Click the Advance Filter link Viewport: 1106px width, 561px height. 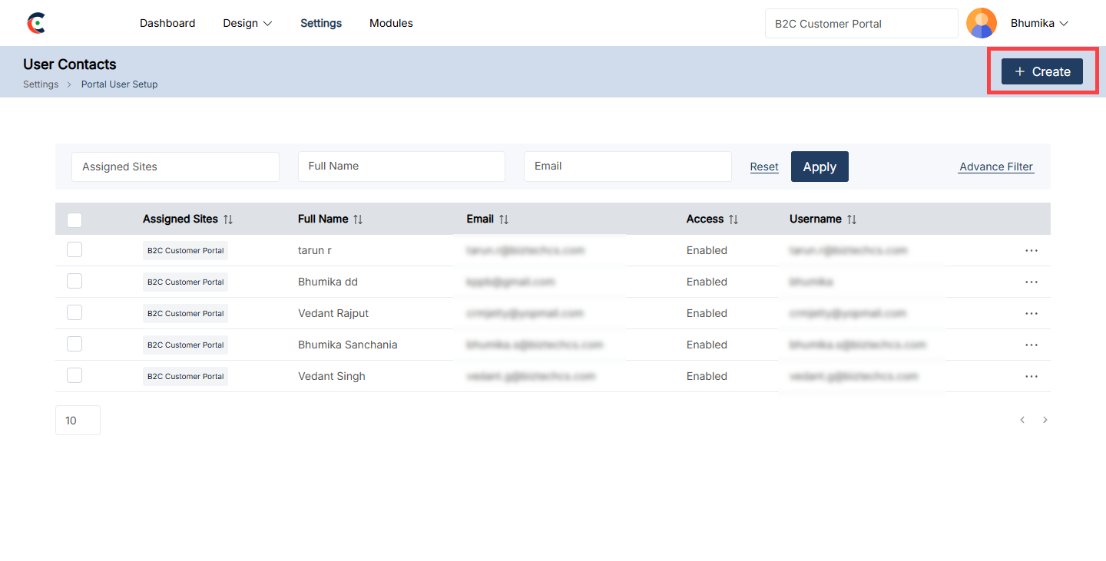tap(995, 167)
